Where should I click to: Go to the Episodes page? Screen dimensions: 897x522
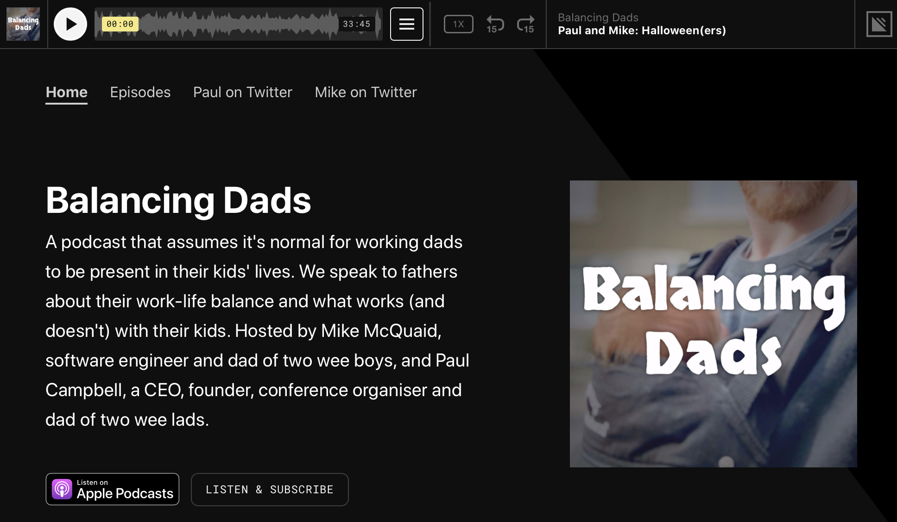click(140, 92)
